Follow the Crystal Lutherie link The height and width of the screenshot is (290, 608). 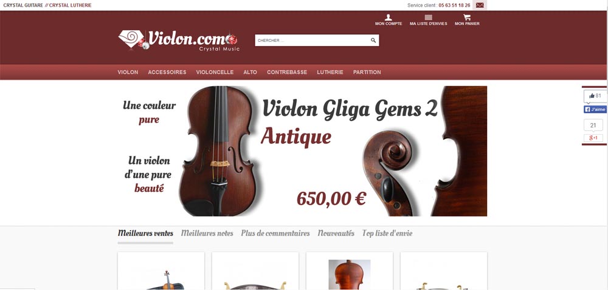pos(70,5)
